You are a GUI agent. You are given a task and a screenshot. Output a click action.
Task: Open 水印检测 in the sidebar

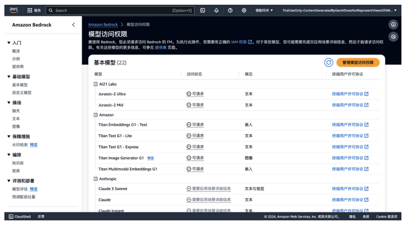20,145
